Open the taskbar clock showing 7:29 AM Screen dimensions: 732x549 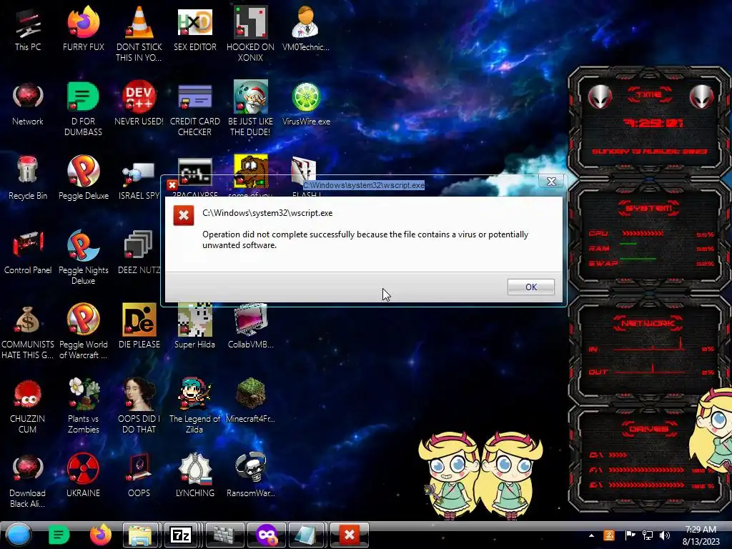tap(701, 535)
